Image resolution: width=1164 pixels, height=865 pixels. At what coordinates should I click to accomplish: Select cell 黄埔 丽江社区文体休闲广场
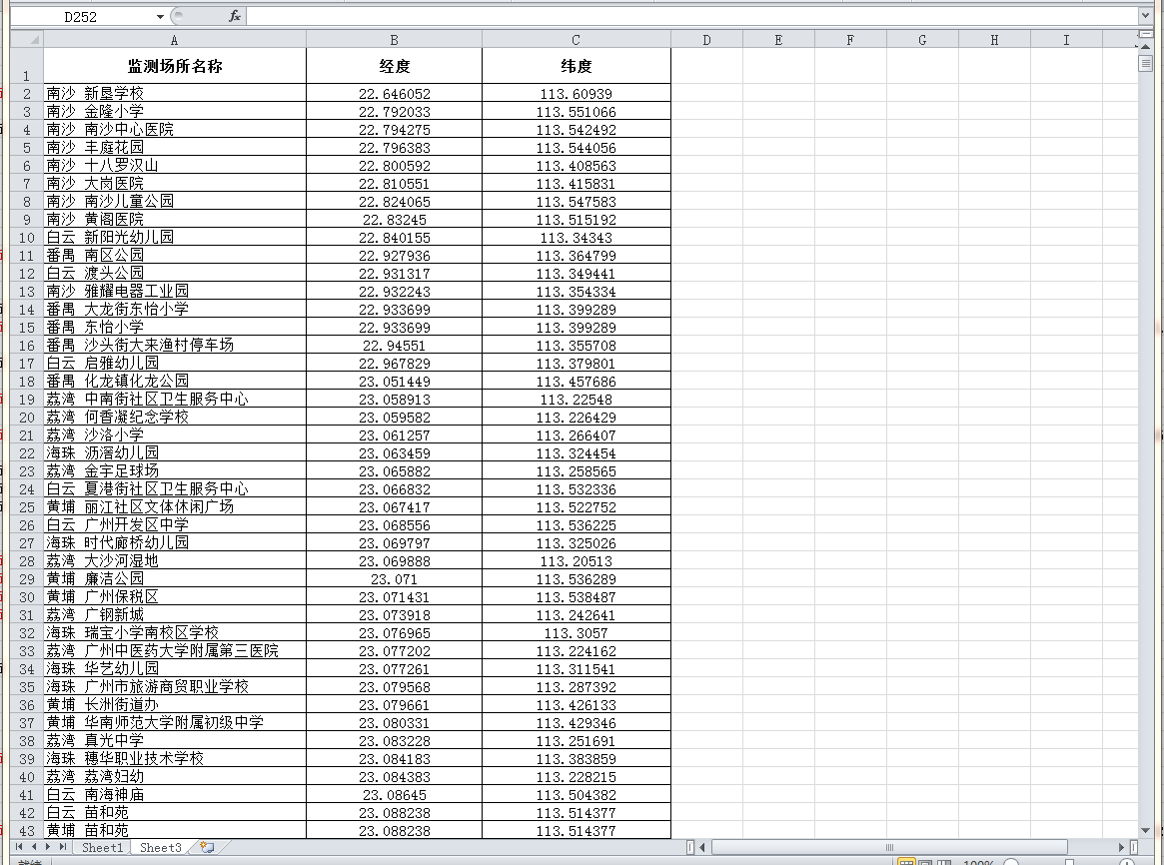point(175,506)
